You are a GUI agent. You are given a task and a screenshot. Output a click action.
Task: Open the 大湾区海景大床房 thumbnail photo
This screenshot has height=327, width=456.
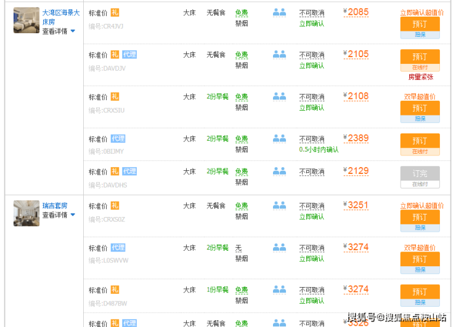click(26, 20)
